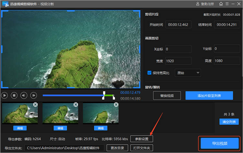Click 清空列表 button
The height and width of the screenshot is (153, 243).
[229, 122]
